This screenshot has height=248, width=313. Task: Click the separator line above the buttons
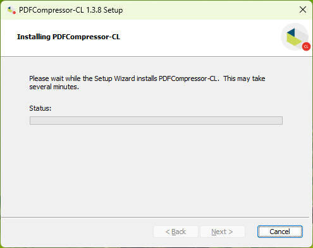tap(156, 217)
